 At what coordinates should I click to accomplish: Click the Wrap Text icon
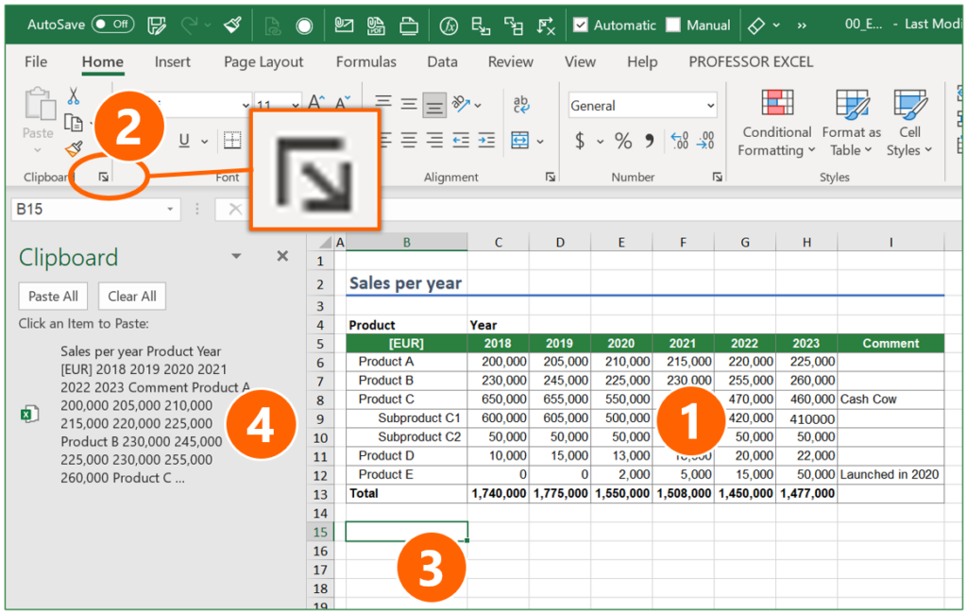coord(521,104)
